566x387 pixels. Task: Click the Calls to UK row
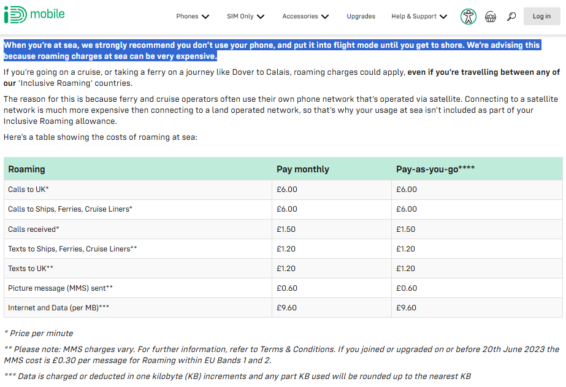tap(283, 190)
